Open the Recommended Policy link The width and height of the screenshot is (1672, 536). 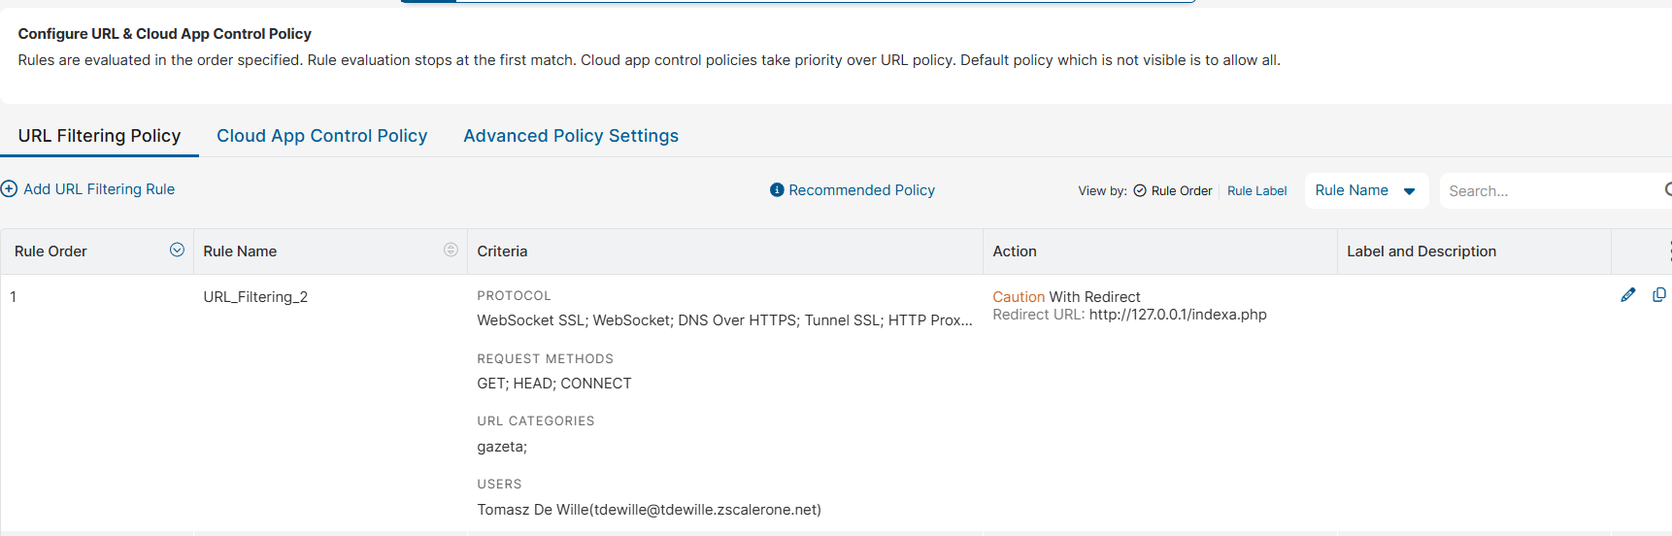tap(861, 190)
